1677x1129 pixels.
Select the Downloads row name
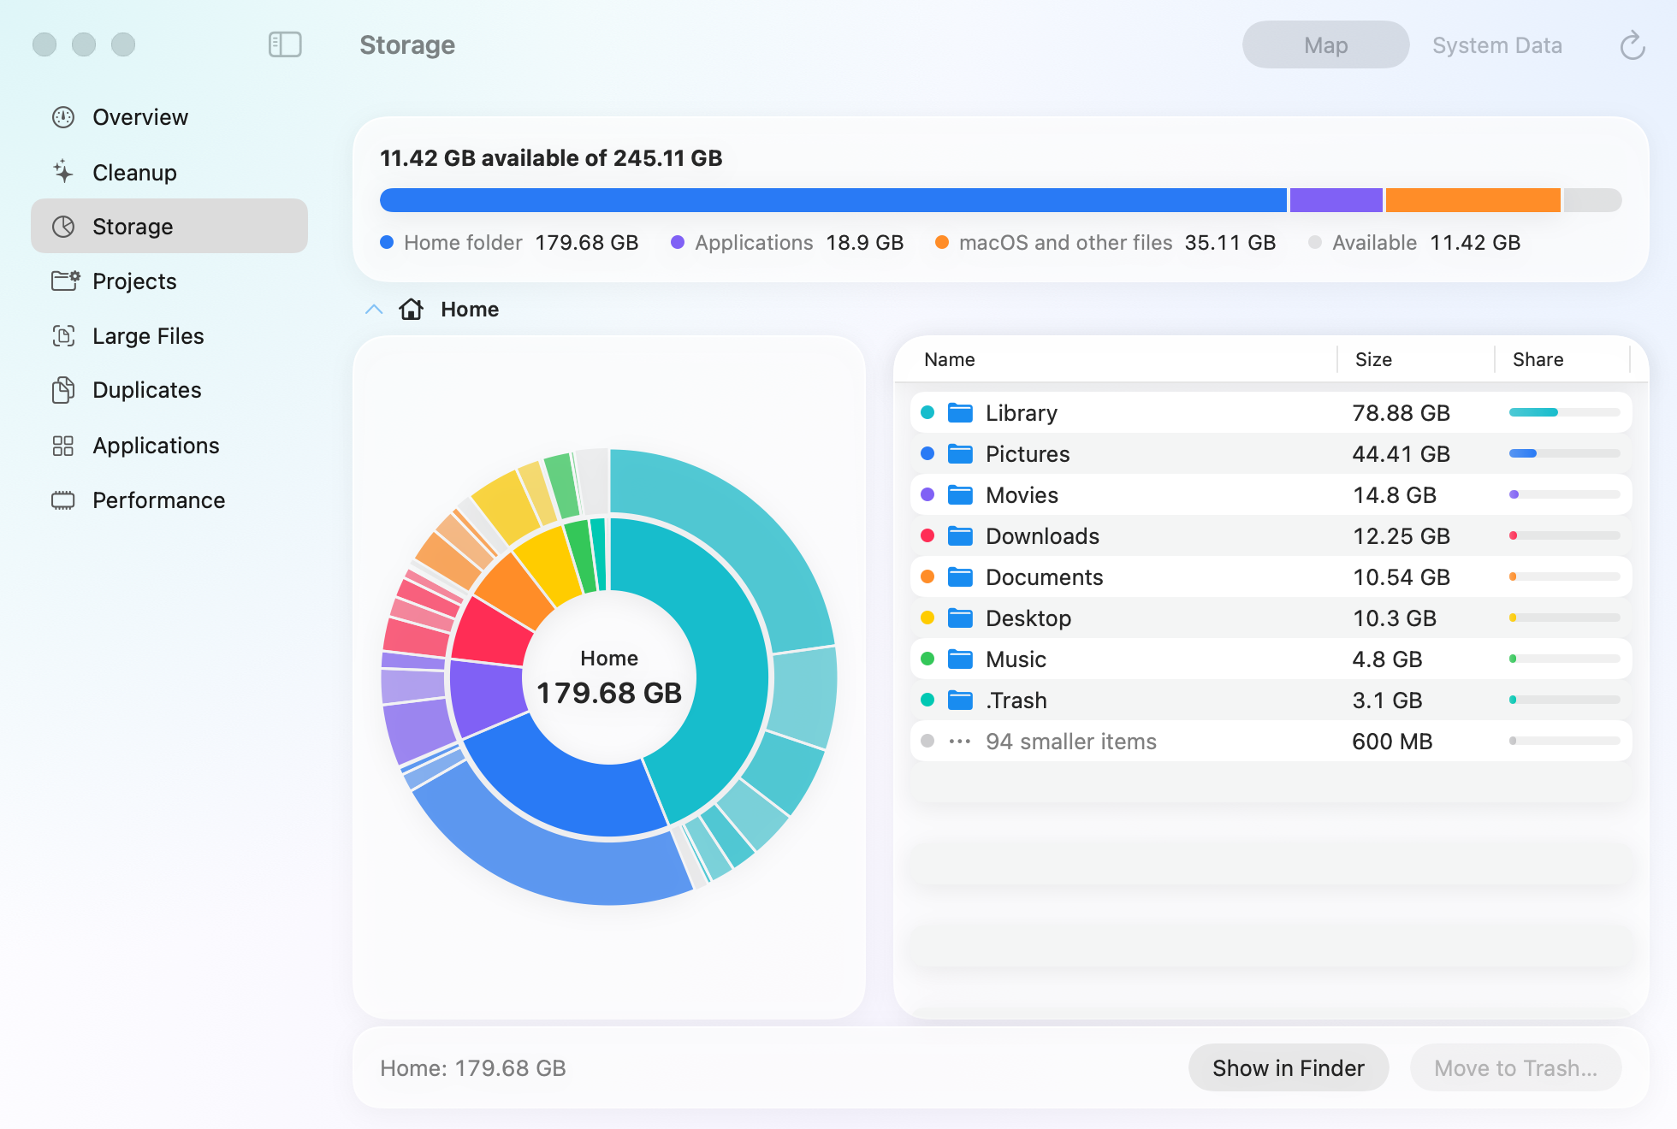(1042, 535)
